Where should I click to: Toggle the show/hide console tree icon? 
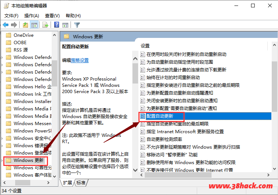point(34,25)
